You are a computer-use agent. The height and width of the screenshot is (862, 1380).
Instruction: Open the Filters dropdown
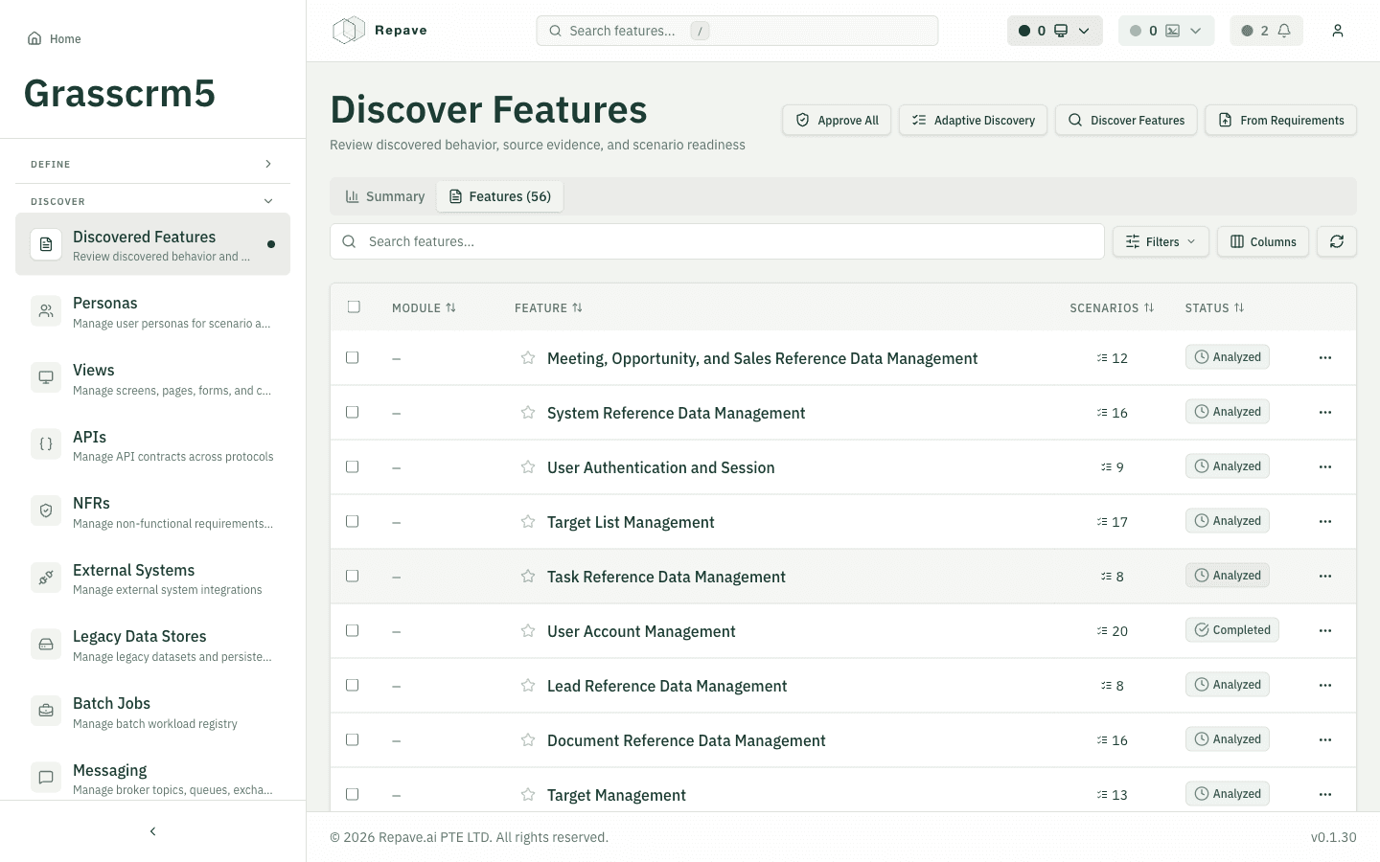(x=1161, y=241)
